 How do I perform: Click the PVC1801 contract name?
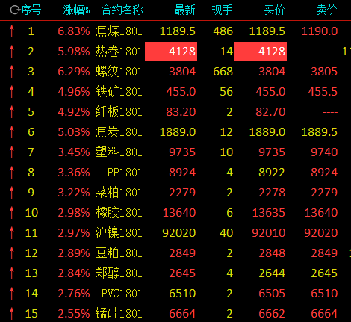[122, 294]
